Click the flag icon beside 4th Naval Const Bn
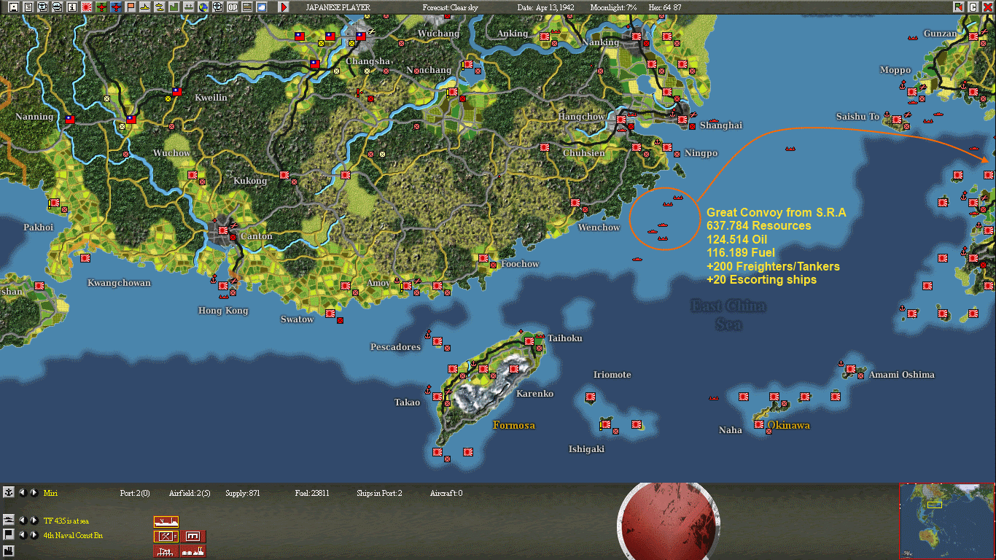 (9, 534)
